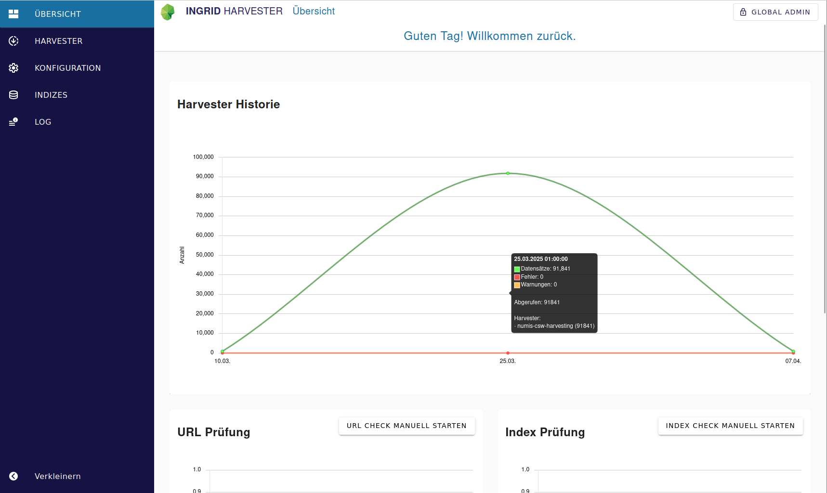
Task: Click the Indizes database stack icon
Action: pos(13,95)
